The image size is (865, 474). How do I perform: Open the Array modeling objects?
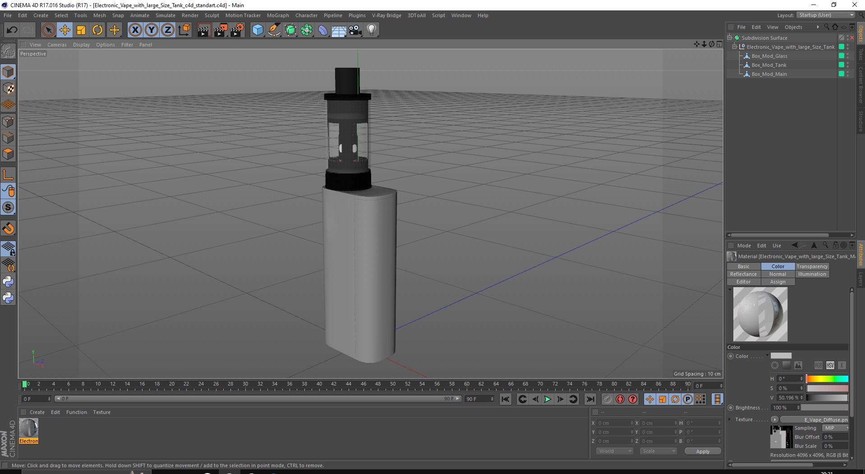coord(307,30)
